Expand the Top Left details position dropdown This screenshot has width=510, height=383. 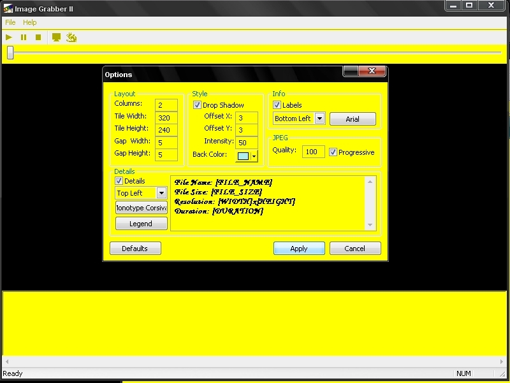tap(161, 193)
